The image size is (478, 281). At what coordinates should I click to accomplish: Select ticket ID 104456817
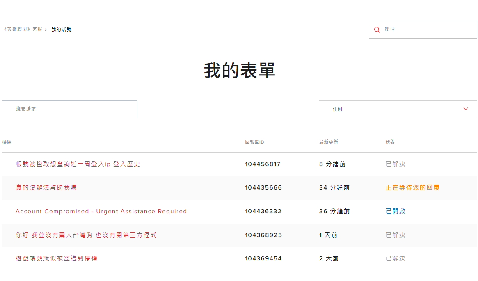point(263,164)
